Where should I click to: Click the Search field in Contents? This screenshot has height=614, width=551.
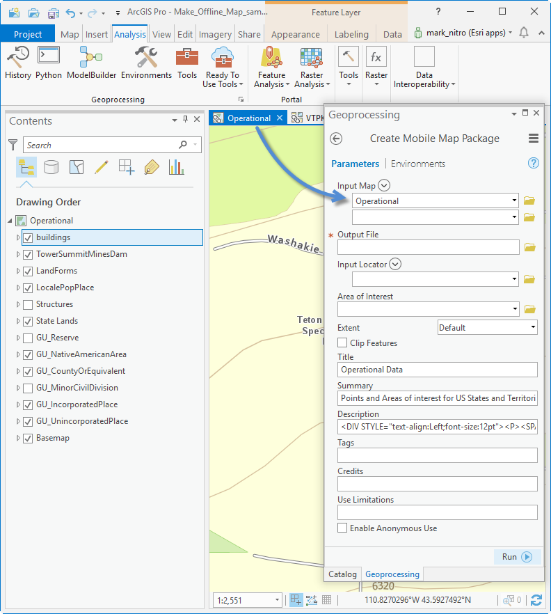pyautogui.click(x=102, y=145)
